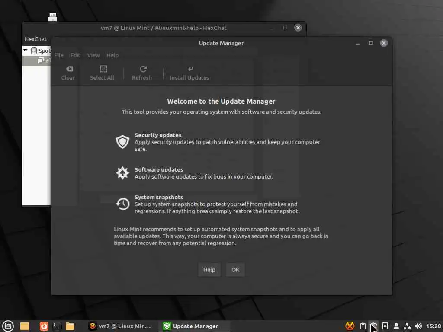Launch Firefox from the taskbar

(44, 326)
